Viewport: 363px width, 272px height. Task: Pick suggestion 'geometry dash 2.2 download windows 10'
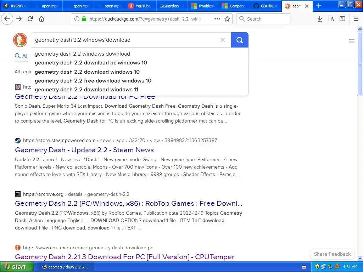140,72
